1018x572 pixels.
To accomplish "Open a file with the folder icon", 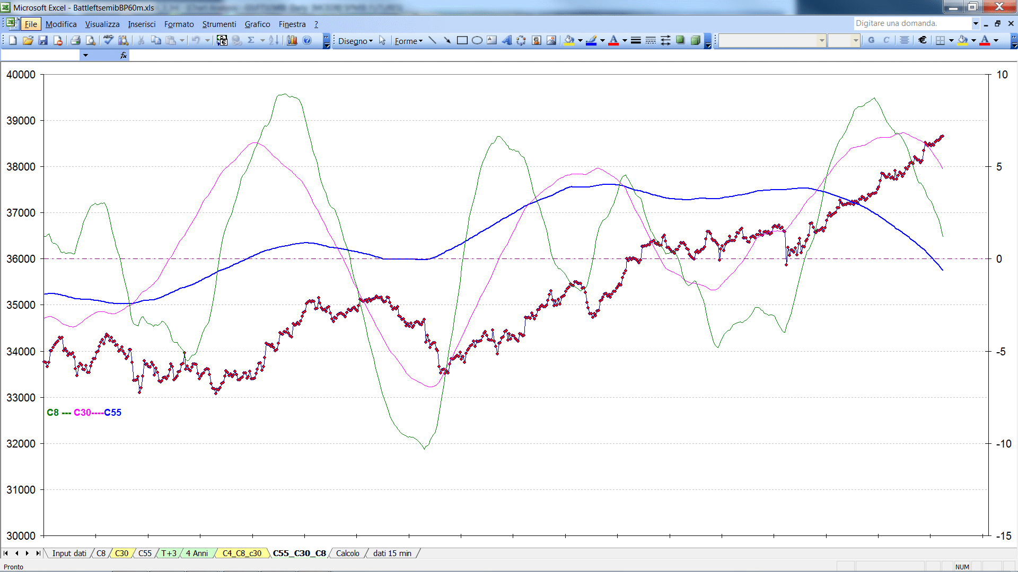I will [x=28, y=40].
